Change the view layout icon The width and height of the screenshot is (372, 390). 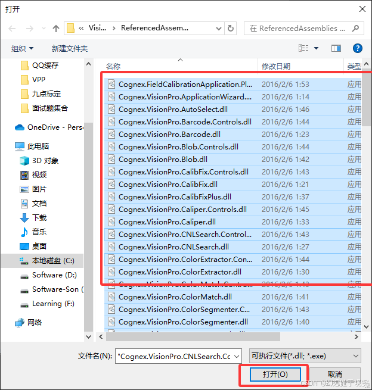tap(303, 48)
